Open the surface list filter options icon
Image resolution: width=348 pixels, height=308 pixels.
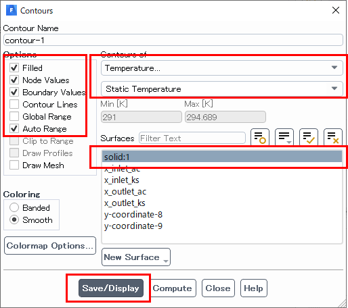coord(284,137)
